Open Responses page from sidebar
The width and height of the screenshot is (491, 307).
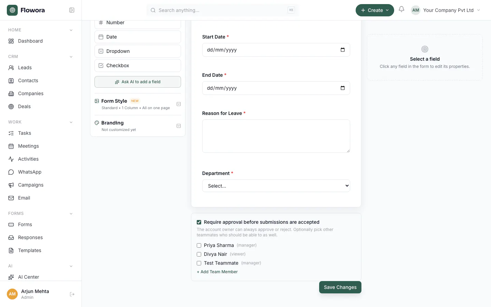tap(41, 237)
